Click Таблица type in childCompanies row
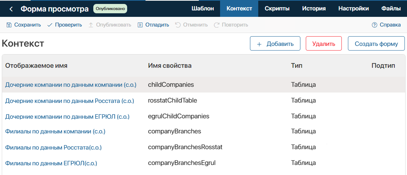Viewport: 407px width, 175px height. pos(303,85)
